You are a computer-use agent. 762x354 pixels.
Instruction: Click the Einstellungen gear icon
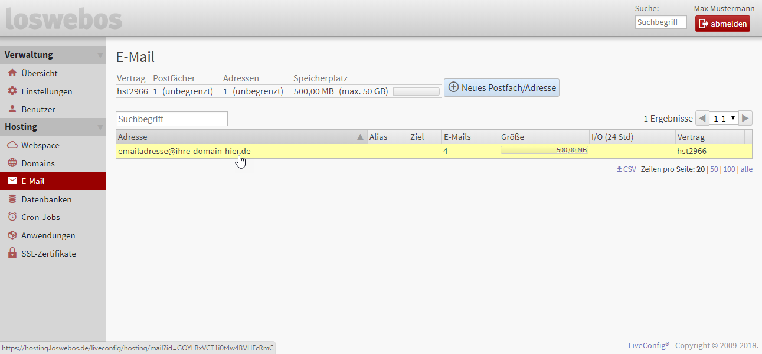[x=12, y=91]
